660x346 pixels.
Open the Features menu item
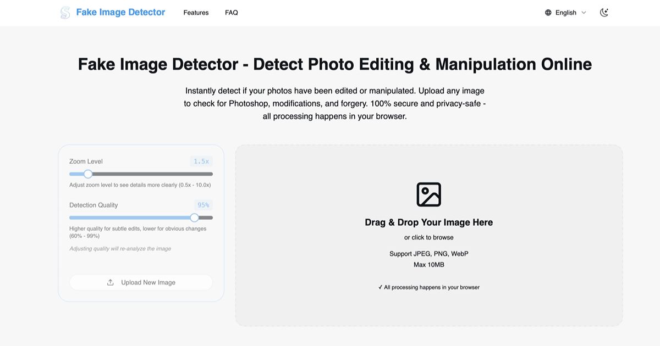pyautogui.click(x=196, y=12)
